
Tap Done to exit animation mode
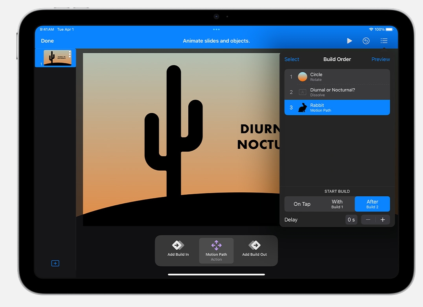click(x=48, y=41)
